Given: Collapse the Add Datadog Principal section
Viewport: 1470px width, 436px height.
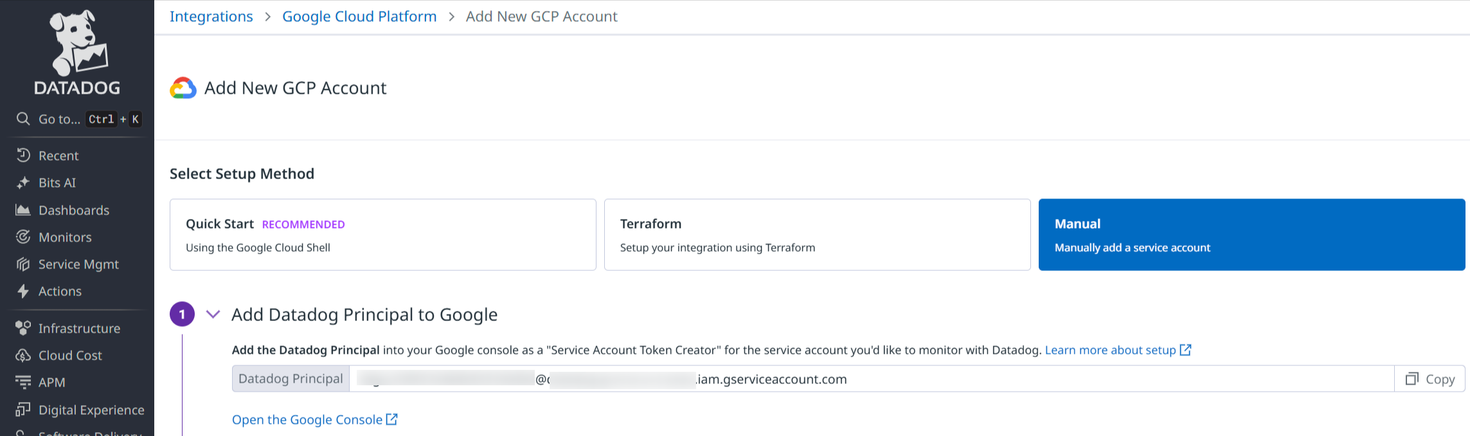Looking at the screenshot, I should click(213, 315).
